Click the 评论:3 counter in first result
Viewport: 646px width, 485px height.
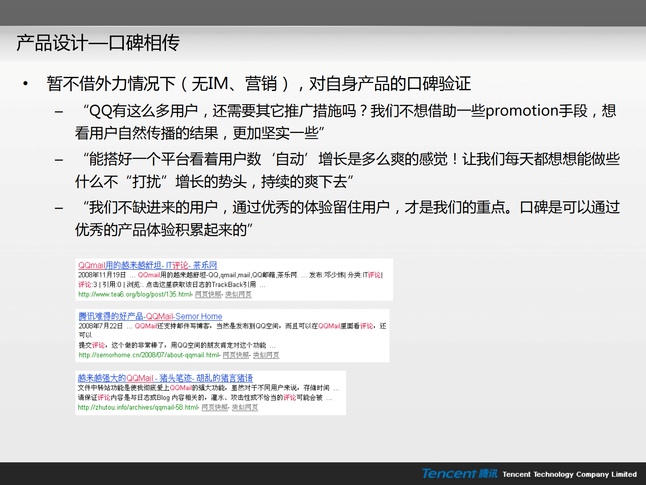pos(86,284)
